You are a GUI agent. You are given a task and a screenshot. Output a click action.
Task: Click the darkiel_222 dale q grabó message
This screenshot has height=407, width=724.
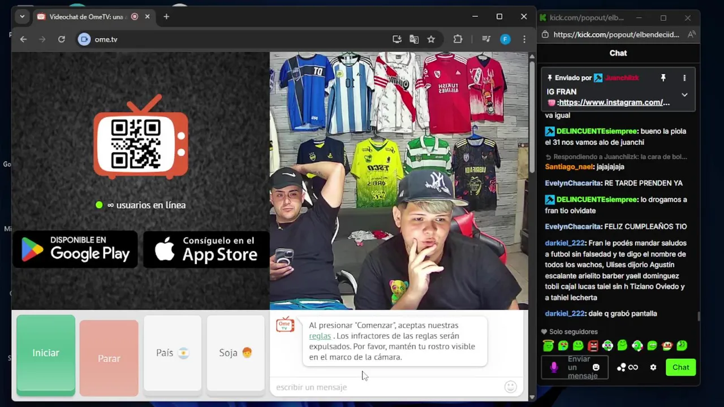pyautogui.click(x=601, y=314)
